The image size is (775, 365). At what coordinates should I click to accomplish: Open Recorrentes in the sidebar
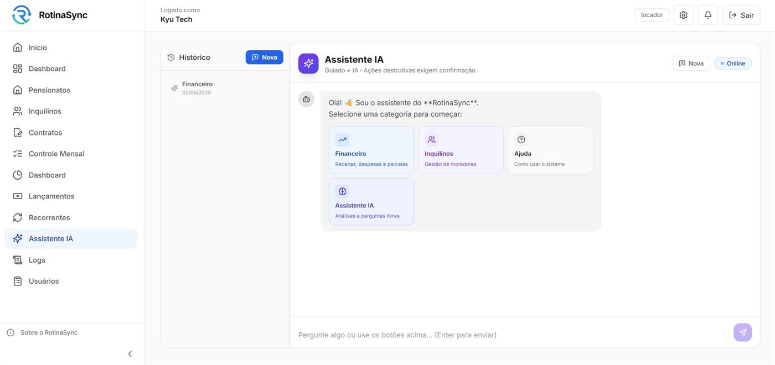point(71,218)
